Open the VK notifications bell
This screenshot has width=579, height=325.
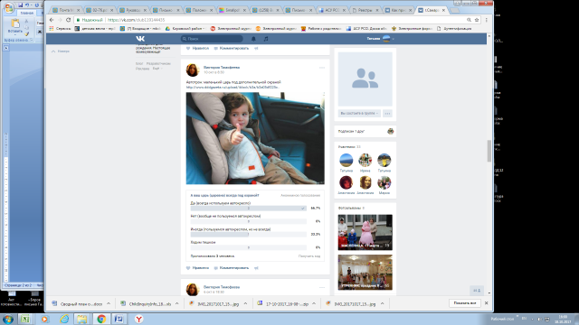tap(253, 39)
